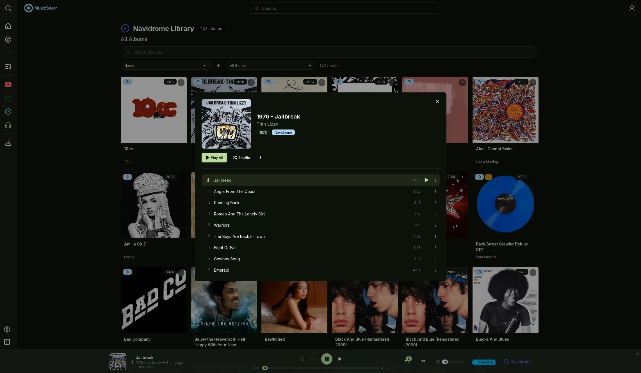Mute the volume speaker icon
Viewport: 641px width, 373px height.
click(438, 362)
